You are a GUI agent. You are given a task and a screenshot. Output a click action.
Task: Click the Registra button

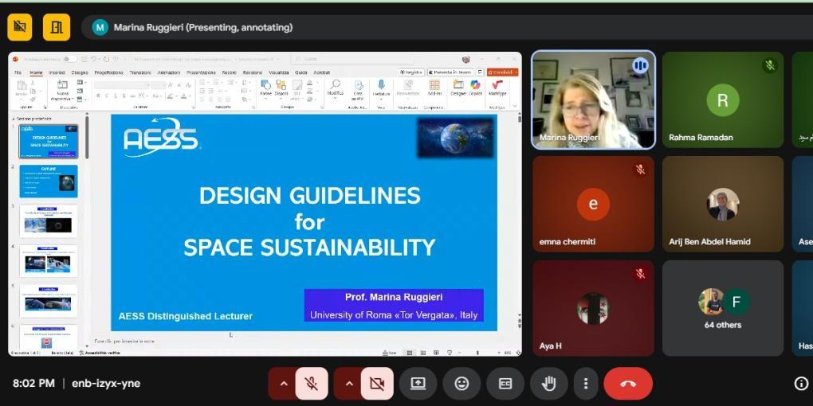[412, 72]
